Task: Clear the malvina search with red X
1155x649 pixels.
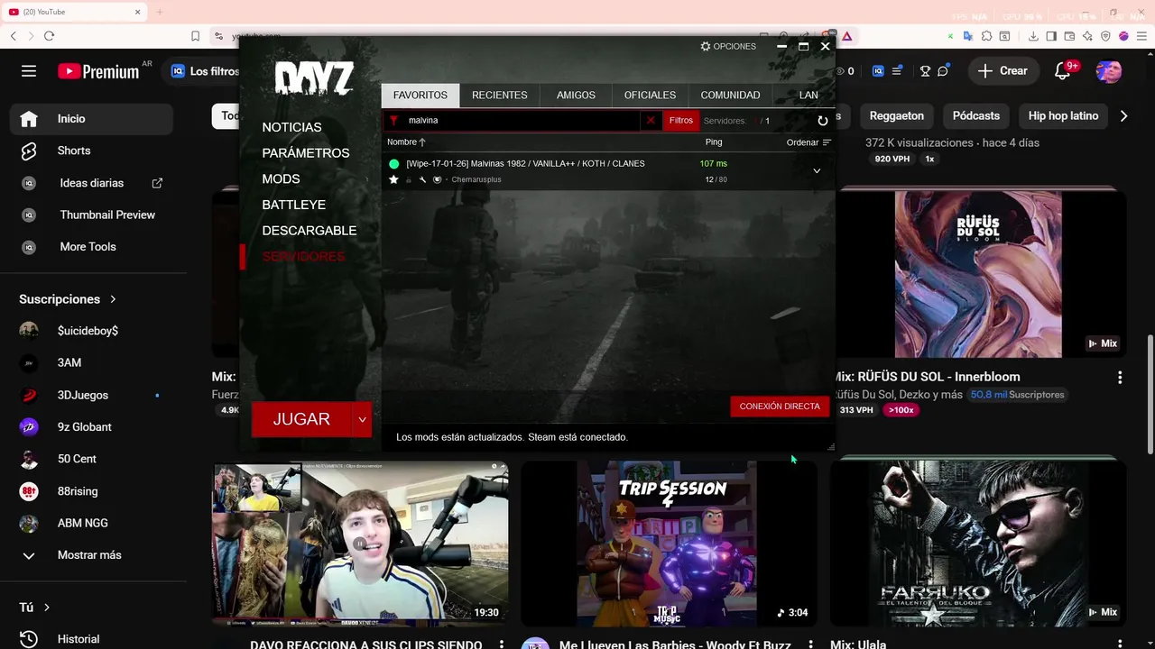Action: click(x=651, y=121)
